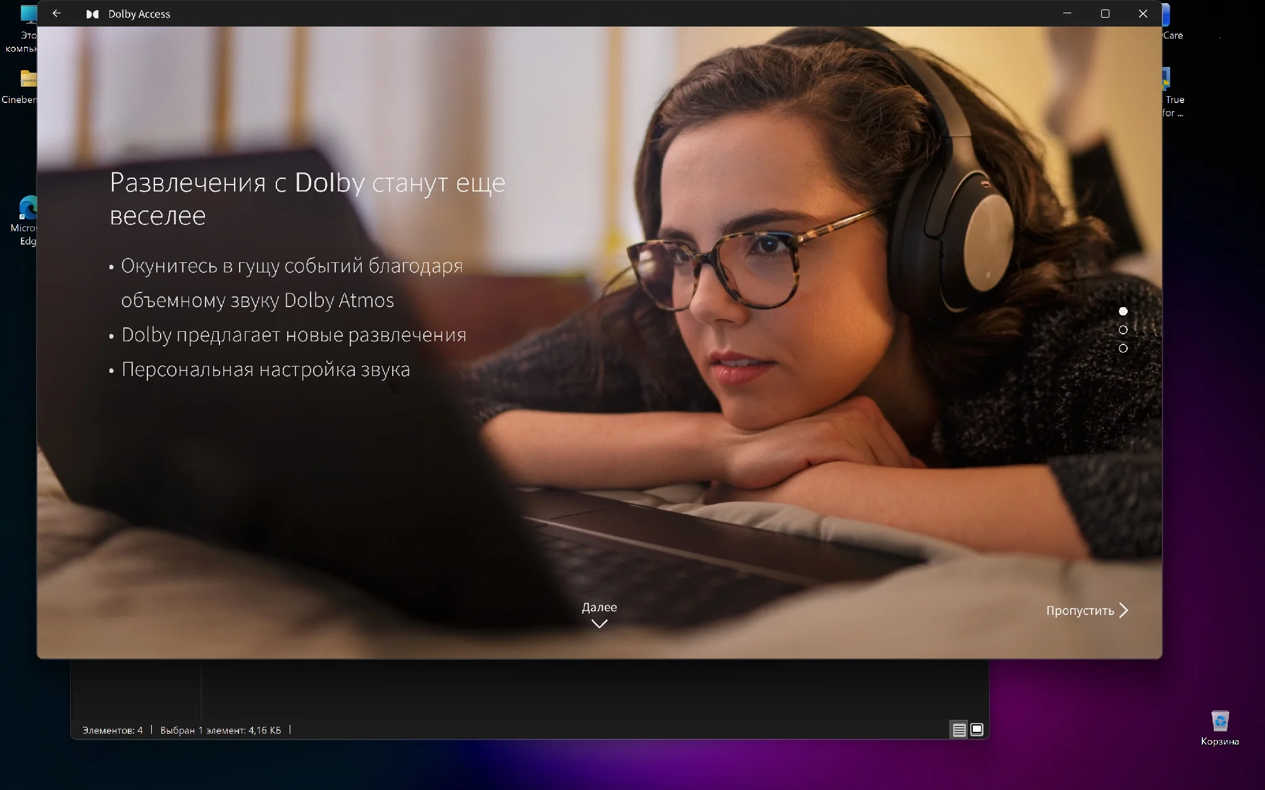Image resolution: width=1265 pixels, height=790 pixels.
Task: Jump to the third page indicator dot
Action: tap(1123, 348)
